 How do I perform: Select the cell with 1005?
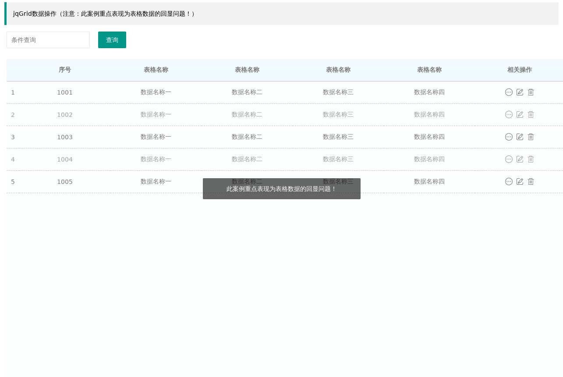click(x=65, y=182)
